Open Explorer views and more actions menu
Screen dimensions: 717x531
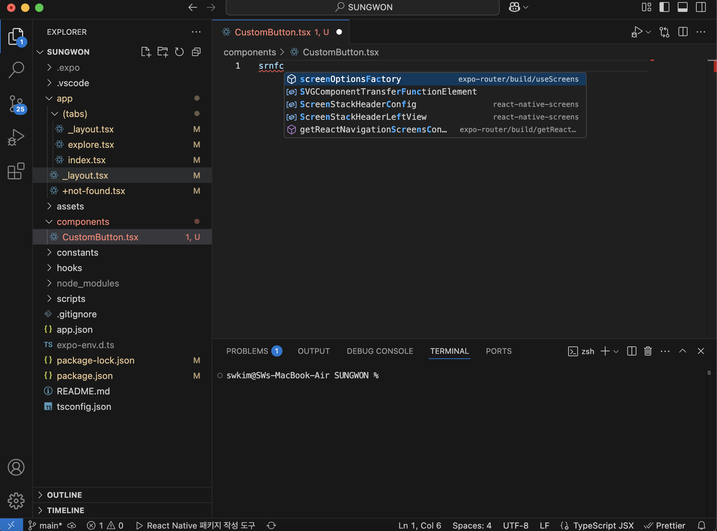196,32
